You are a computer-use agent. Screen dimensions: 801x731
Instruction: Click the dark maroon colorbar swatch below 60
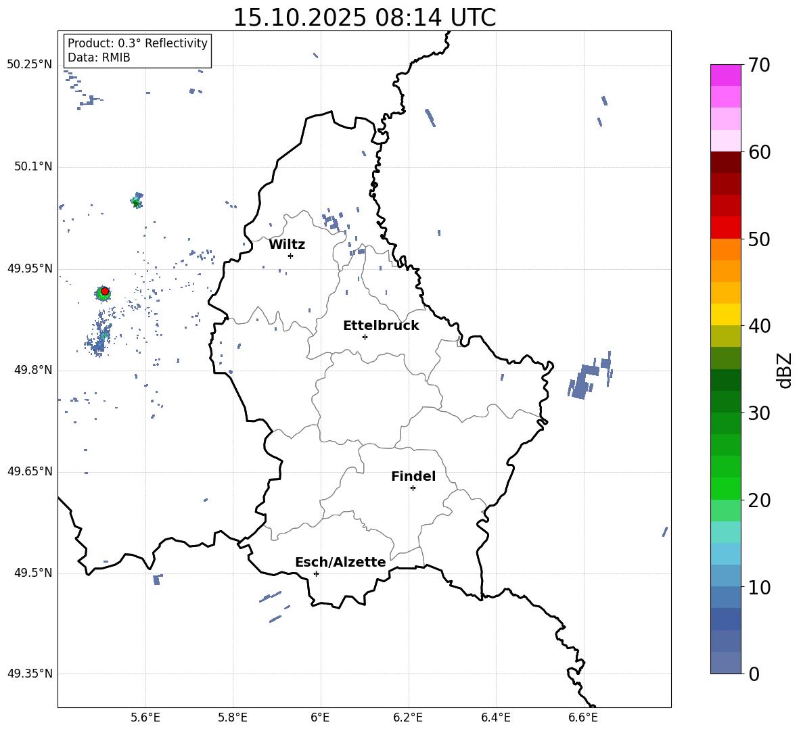coord(726,162)
